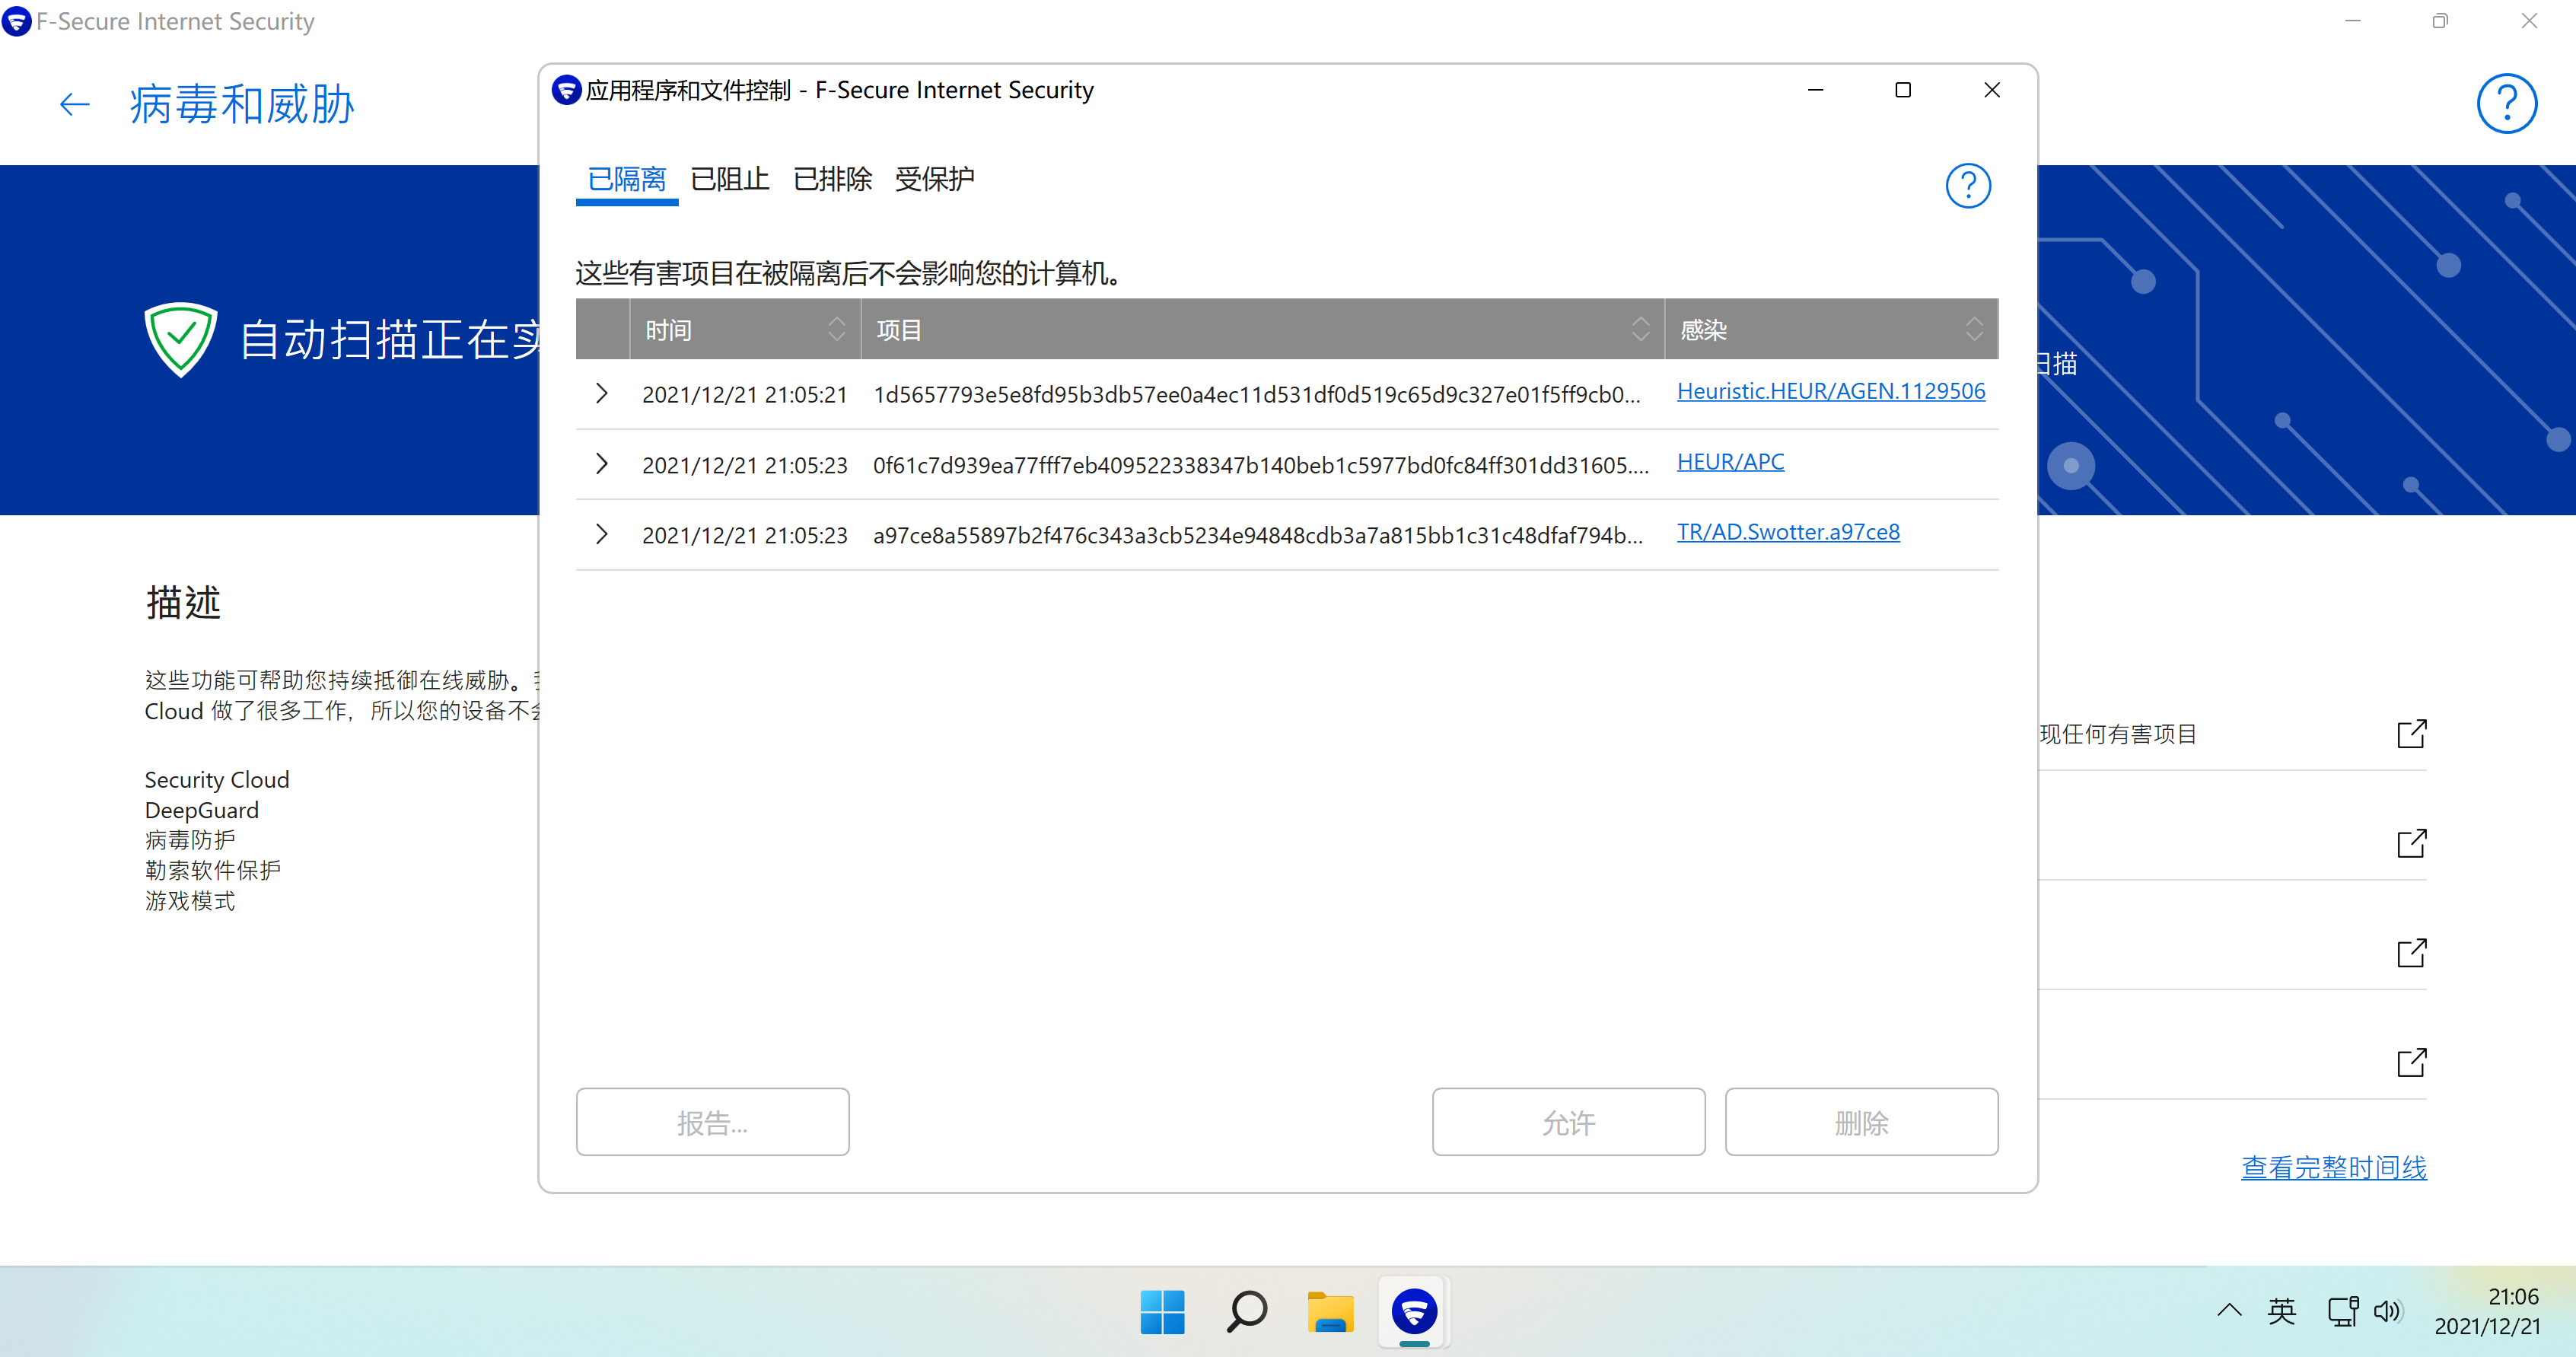Click the Security Cloud feature text

pyautogui.click(x=216, y=780)
